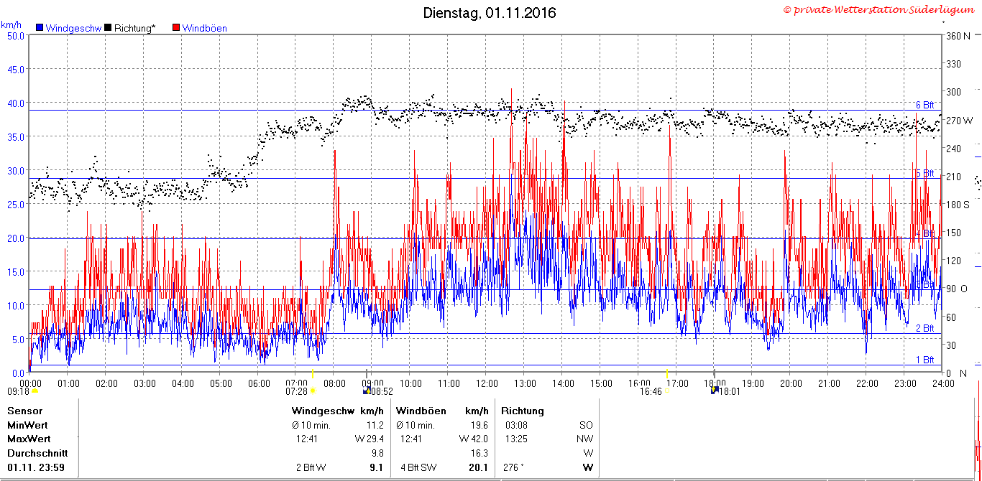982x481 pixels.
Task: Click the 6 Bft scale label
Action: click(924, 105)
